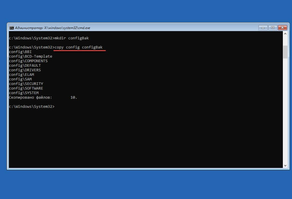
Task: Maximize the Администратор cmd.exe window
Action: [x=273, y=28]
